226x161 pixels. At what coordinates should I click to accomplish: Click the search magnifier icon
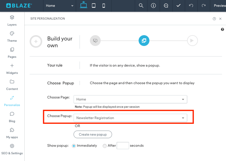pos(141,6)
